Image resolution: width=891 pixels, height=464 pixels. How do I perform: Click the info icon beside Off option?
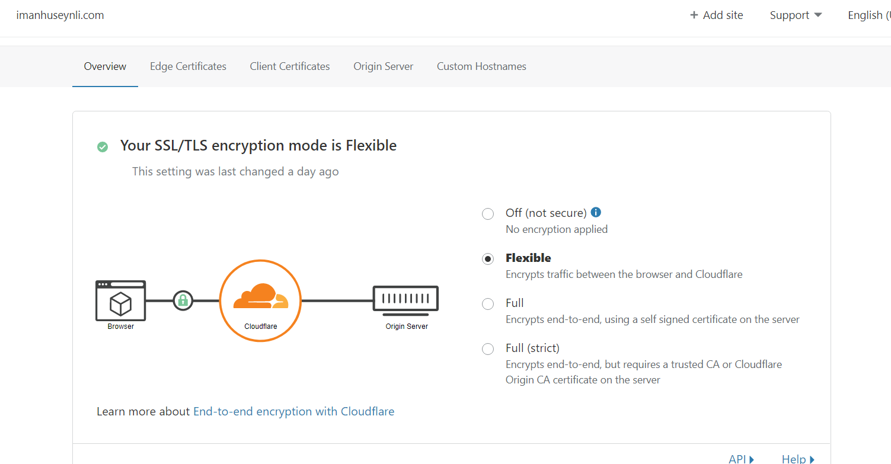tap(596, 212)
